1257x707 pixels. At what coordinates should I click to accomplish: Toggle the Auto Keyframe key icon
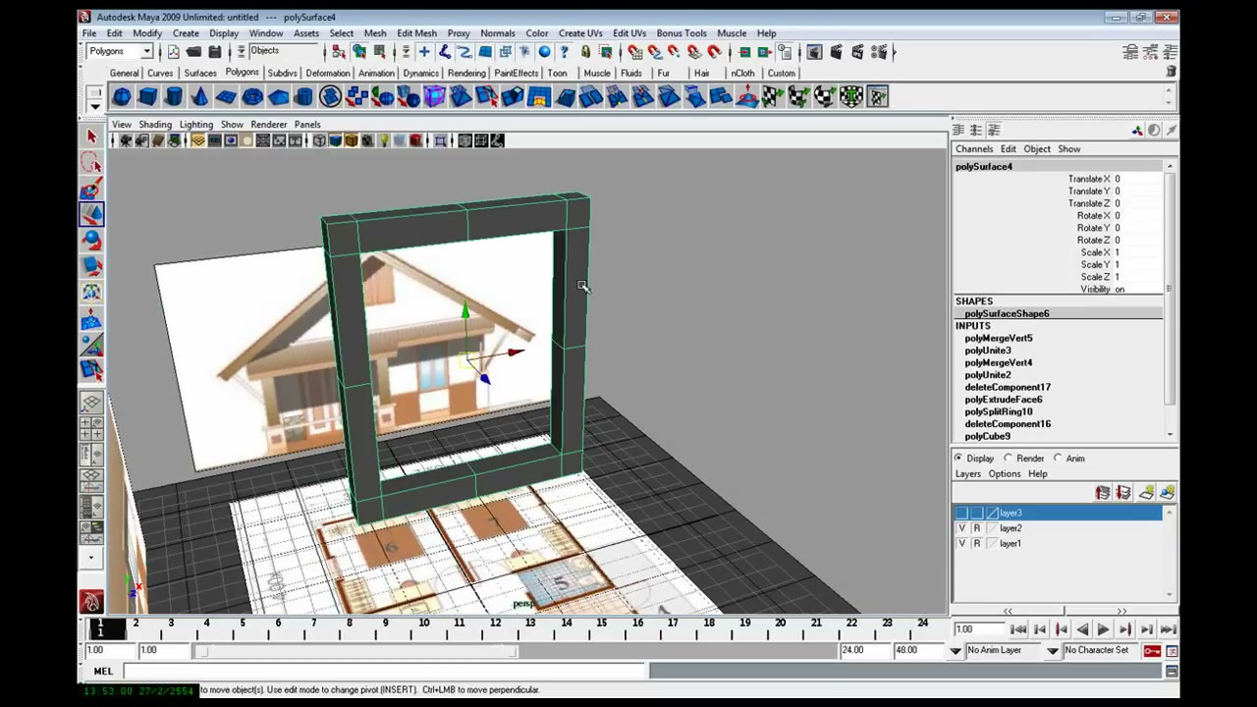(1152, 651)
